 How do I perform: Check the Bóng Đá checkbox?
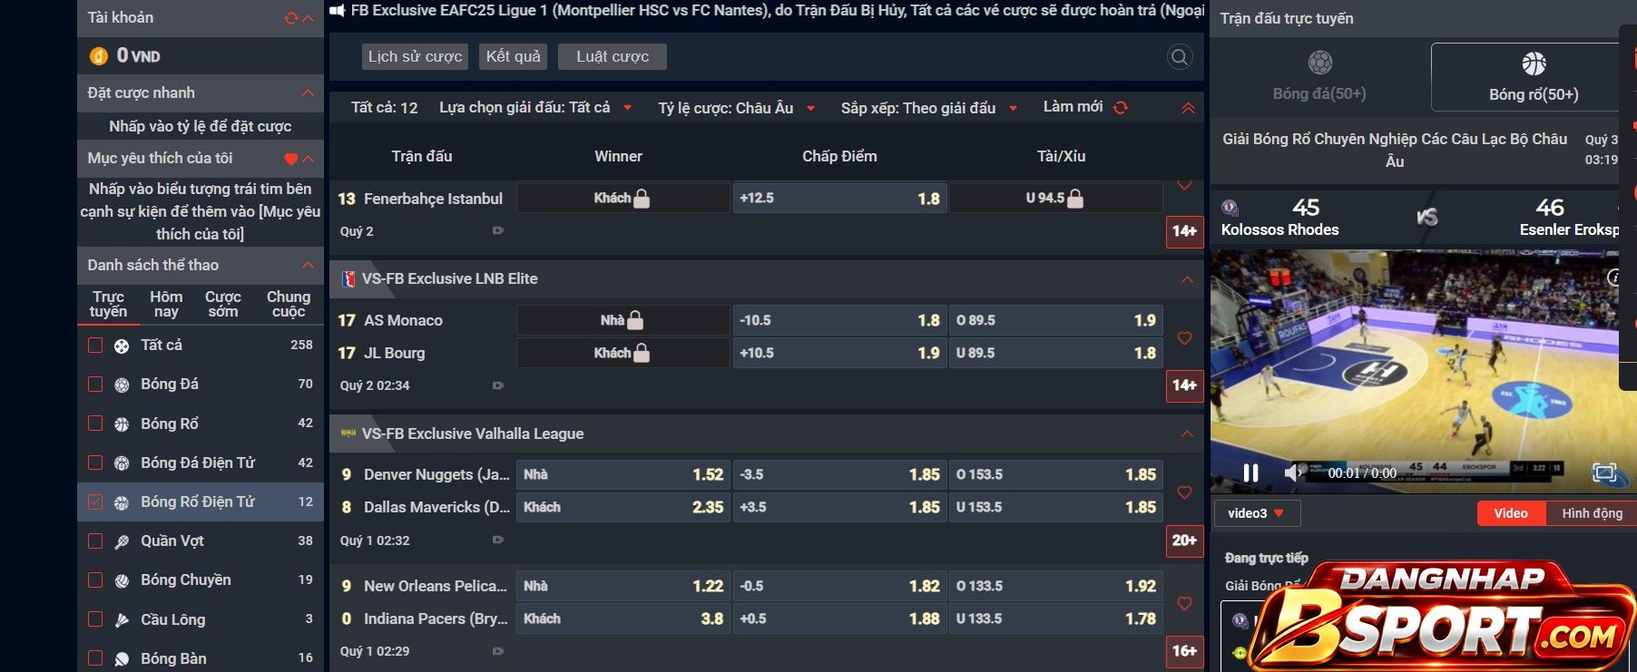[95, 384]
